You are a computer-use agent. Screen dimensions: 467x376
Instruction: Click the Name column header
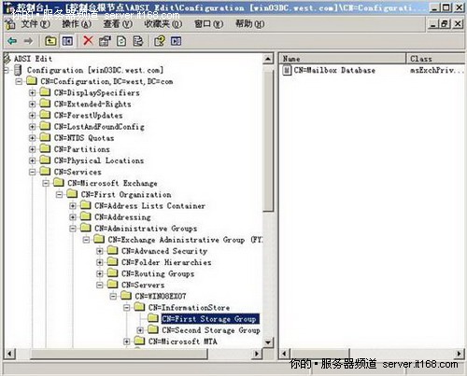(x=342, y=59)
